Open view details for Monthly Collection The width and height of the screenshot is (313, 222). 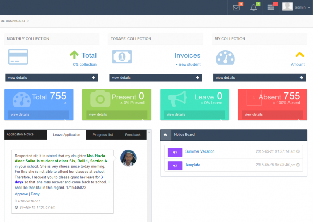click(x=52, y=77)
